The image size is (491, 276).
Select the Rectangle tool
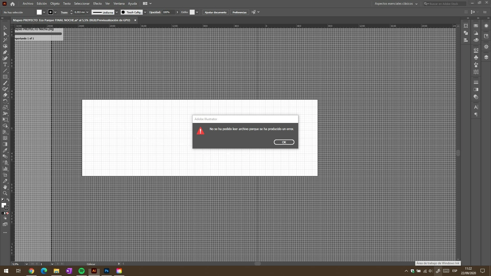point(5,77)
